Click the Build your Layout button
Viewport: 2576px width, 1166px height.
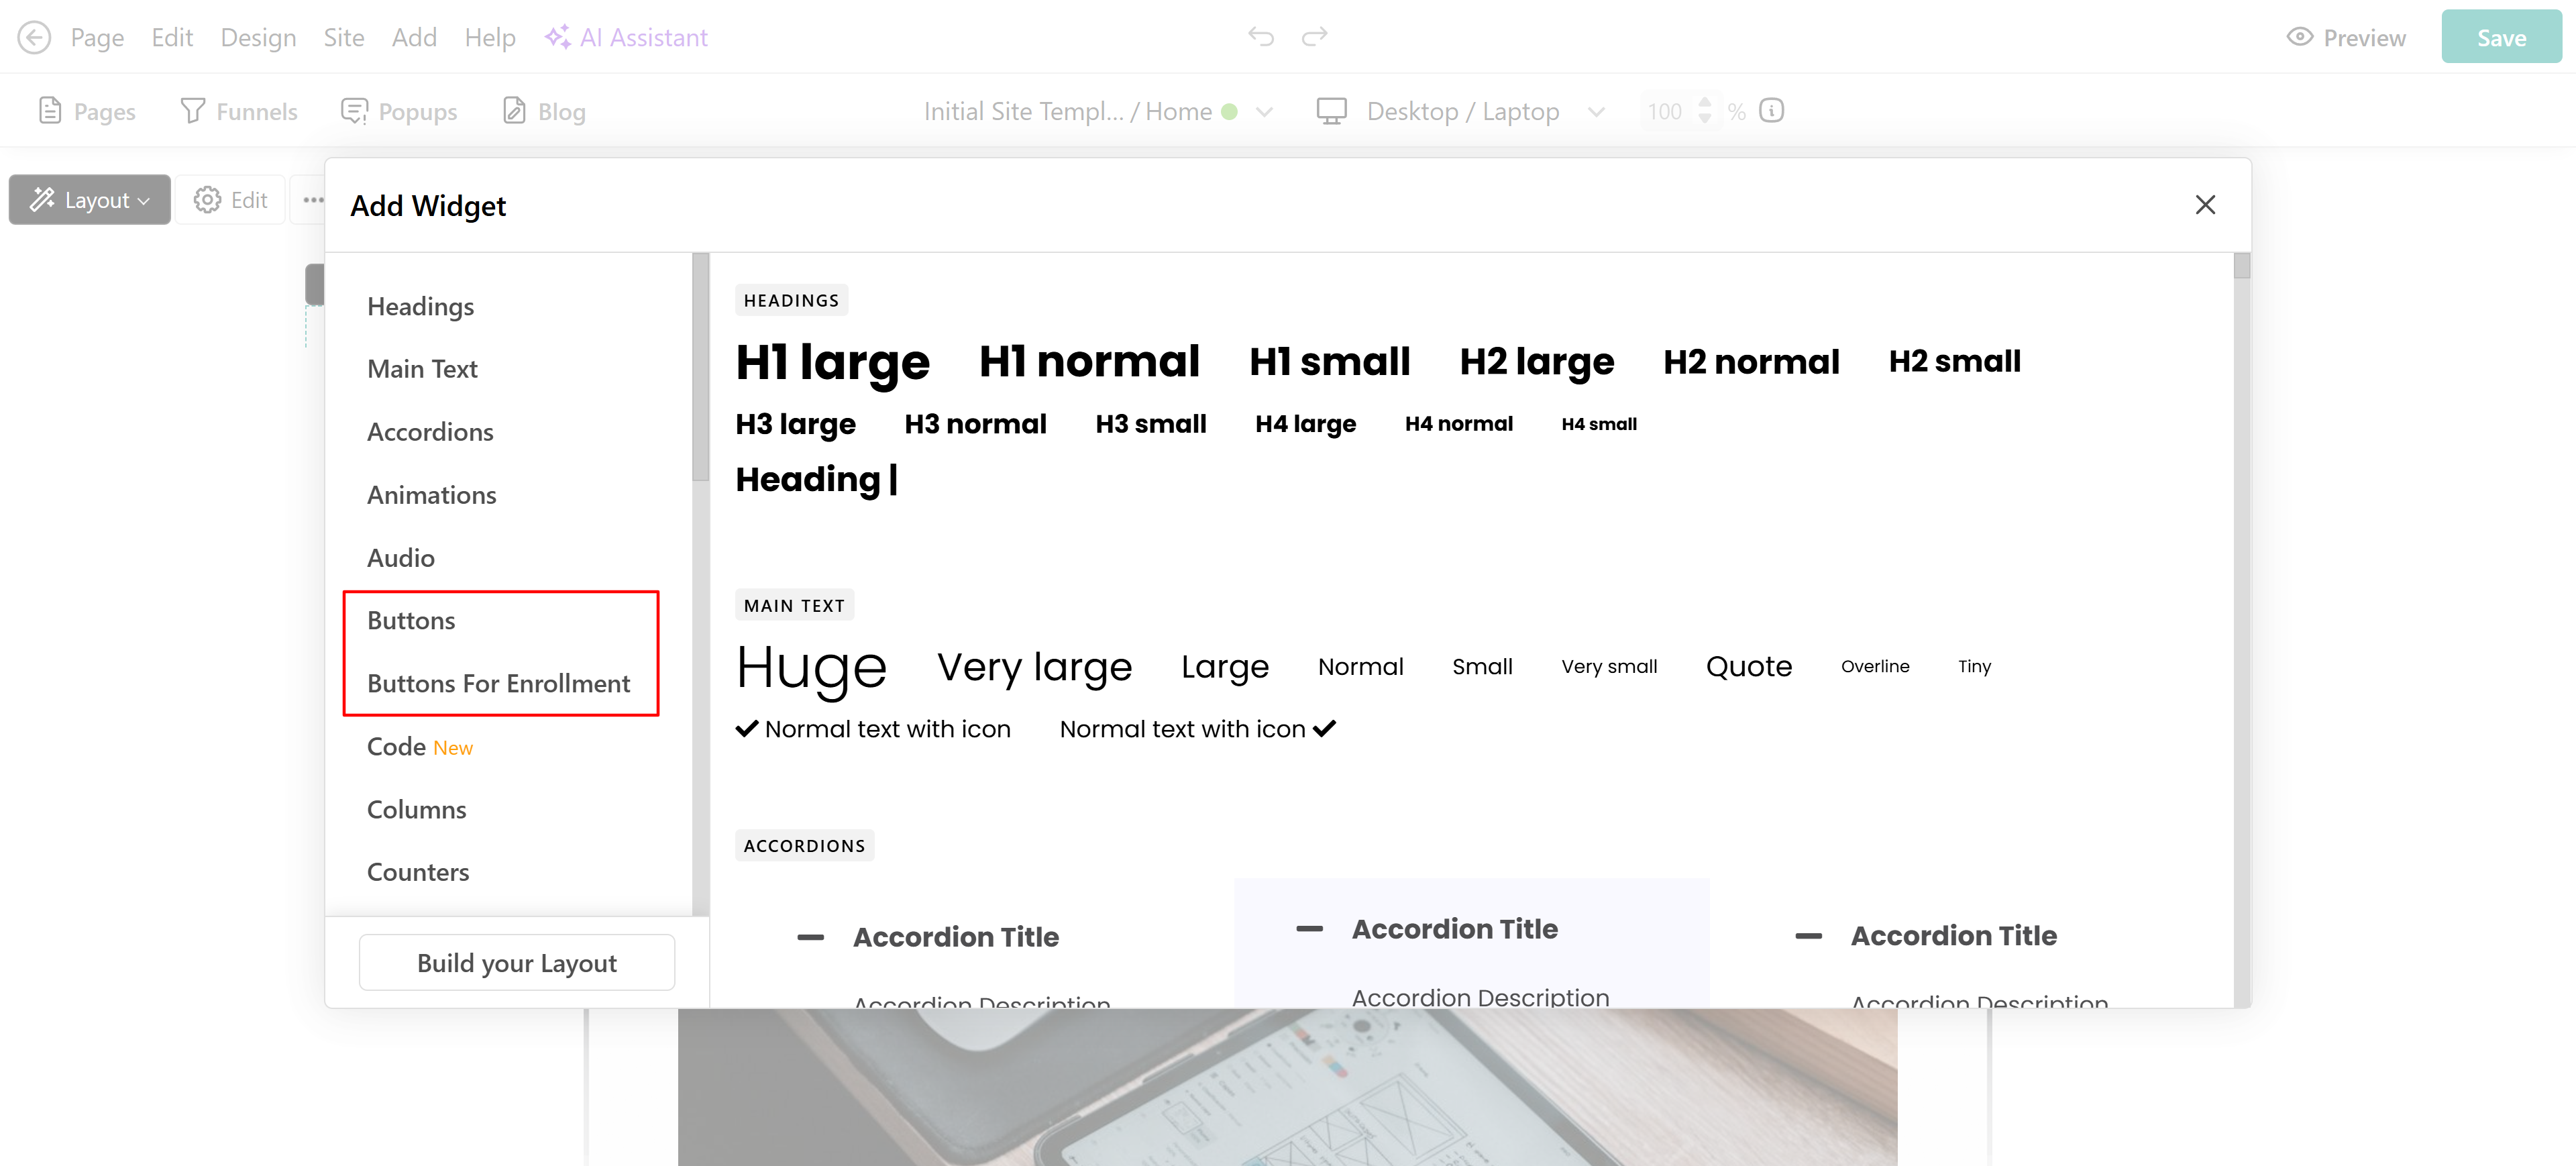click(516, 963)
